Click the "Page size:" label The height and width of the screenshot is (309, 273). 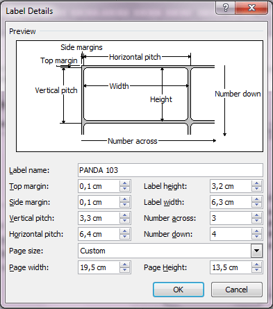click(26, 251)
